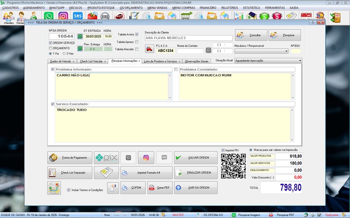350x218 pixels.
Task: Enable the ORÇAMENTO checkbox
Action: (x=50, y=48)
